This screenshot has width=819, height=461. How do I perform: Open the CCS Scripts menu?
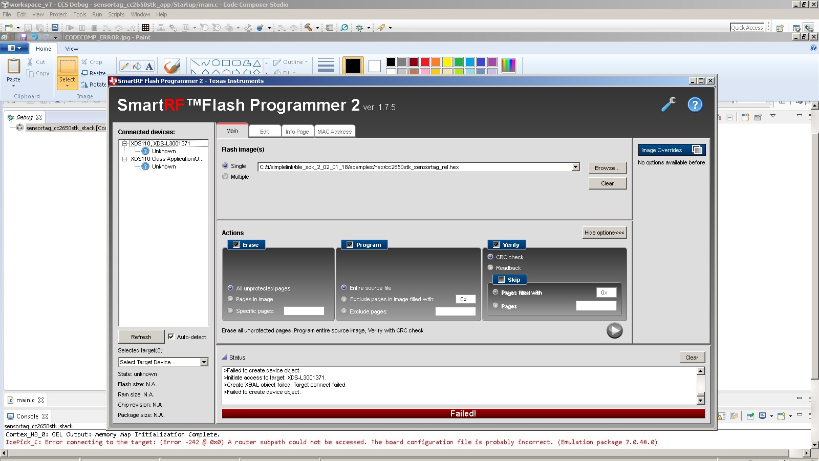(116, 14)
